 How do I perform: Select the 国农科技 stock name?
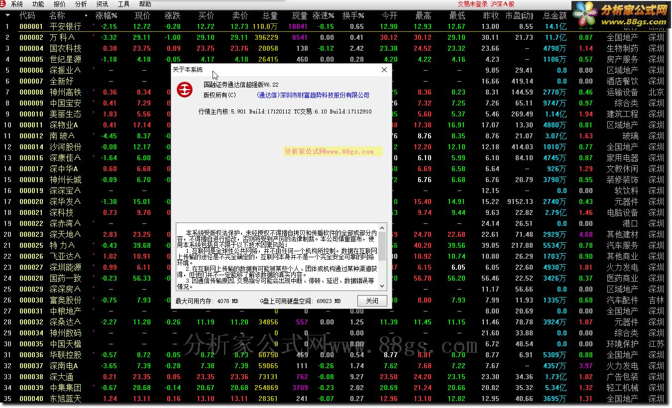(65, 48)
